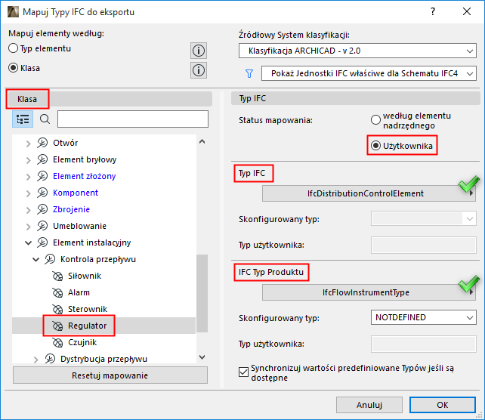Click info icon next to Typ elementu
Screen dimensions: 485x420
[x=199, y=51]
